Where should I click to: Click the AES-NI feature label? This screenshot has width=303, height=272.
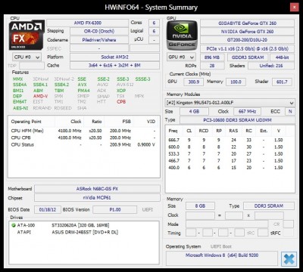(x=20, y=108)
